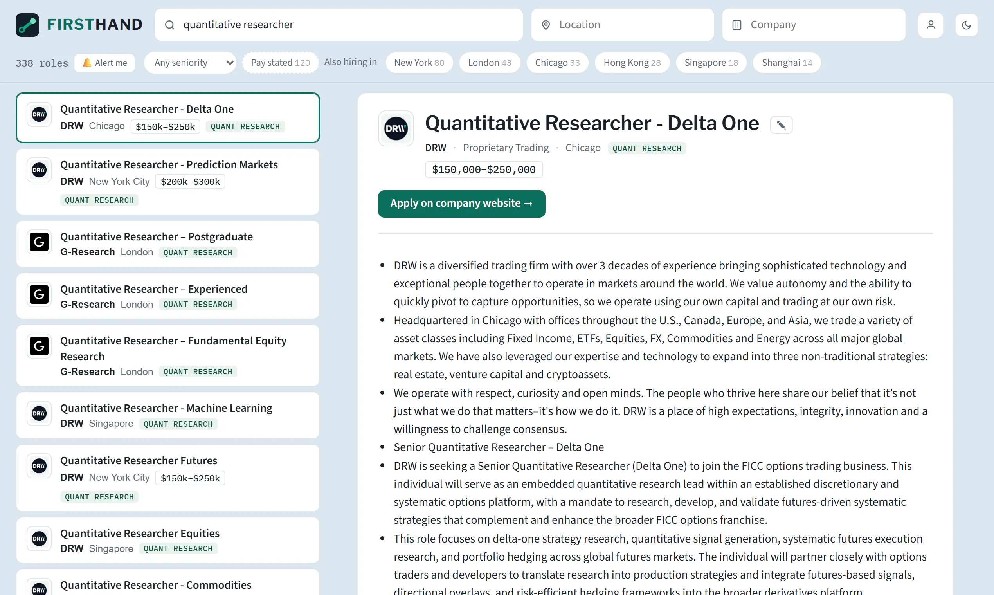Click the Location input field
The image size is (994, 595).
[x=623, y=25]
